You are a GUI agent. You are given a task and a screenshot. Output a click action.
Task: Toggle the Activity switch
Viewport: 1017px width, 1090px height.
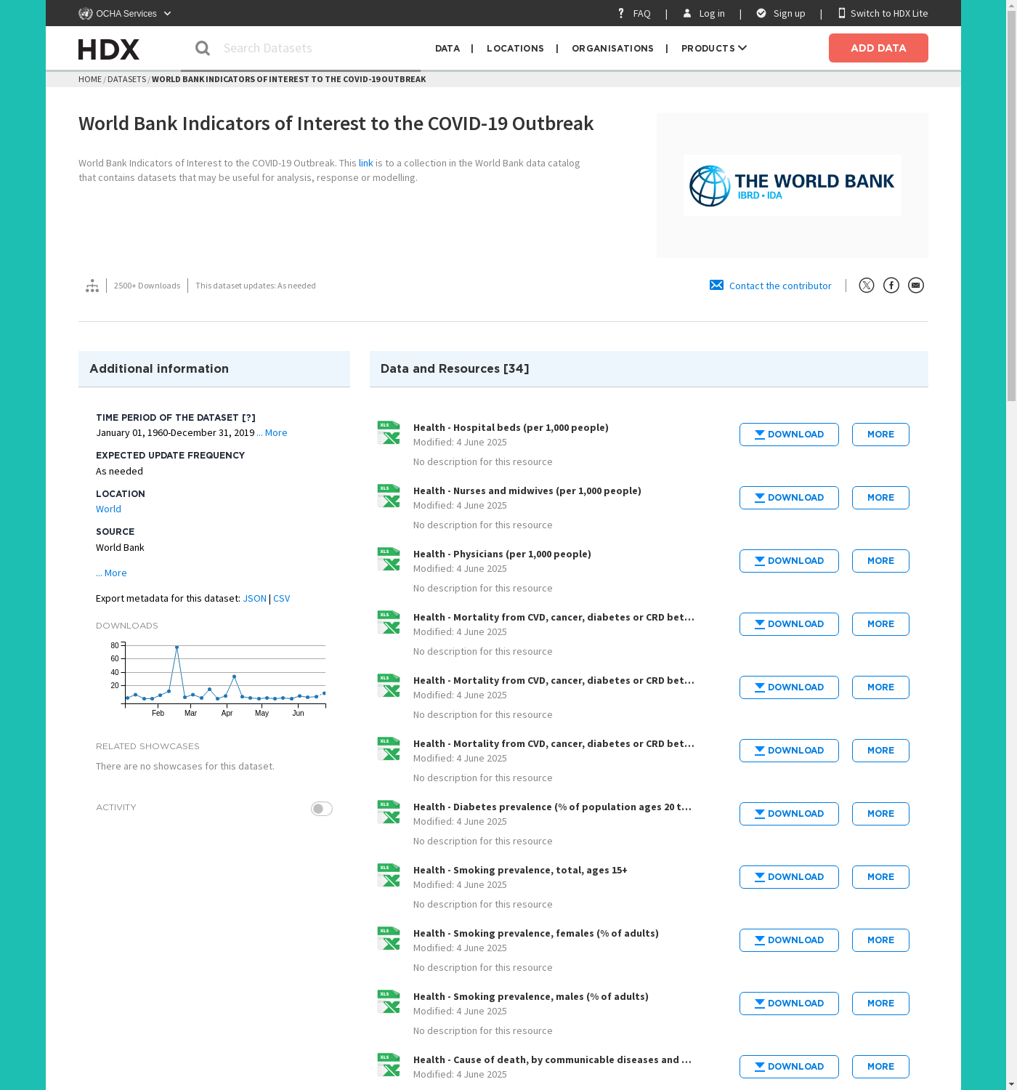[322, 809]
